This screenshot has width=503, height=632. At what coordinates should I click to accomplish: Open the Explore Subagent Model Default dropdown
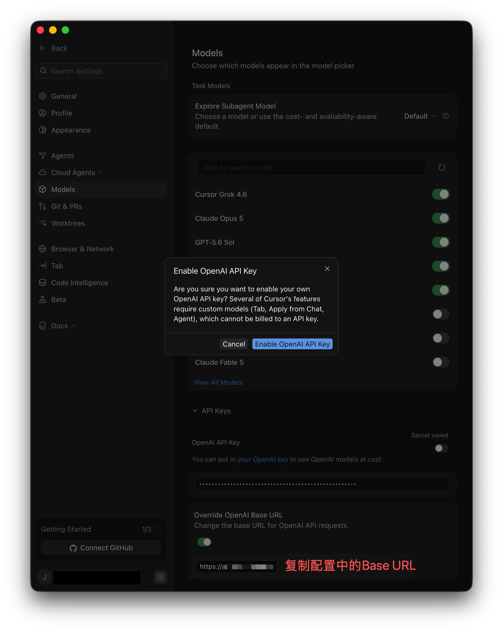[x=420, y=116]
